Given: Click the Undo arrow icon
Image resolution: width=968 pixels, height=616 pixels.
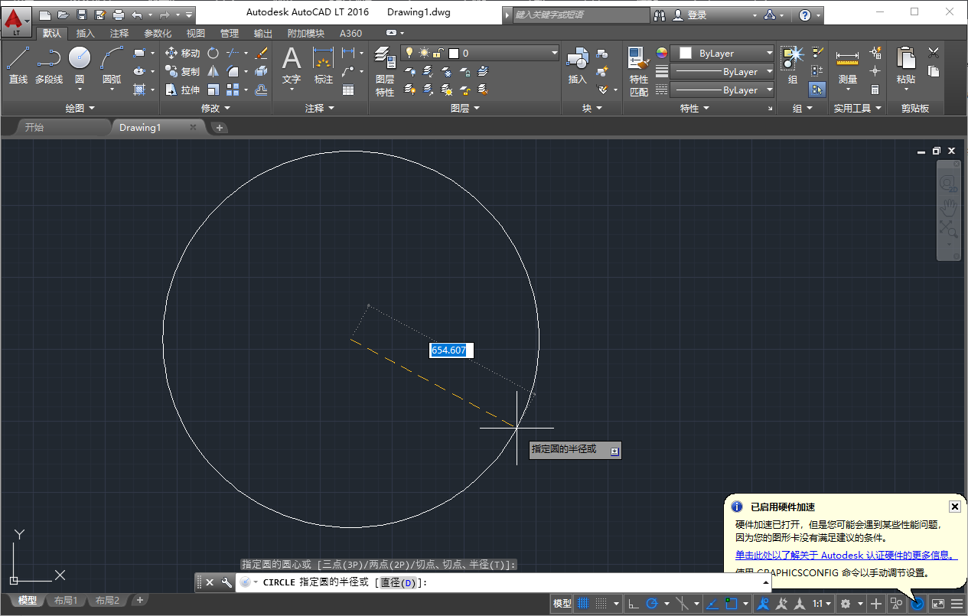Looking at the screenshot, I should tap(136, 15).
